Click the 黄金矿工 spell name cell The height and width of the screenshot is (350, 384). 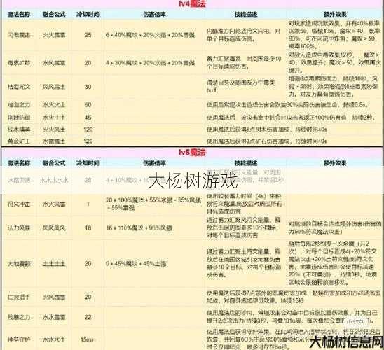19,141
